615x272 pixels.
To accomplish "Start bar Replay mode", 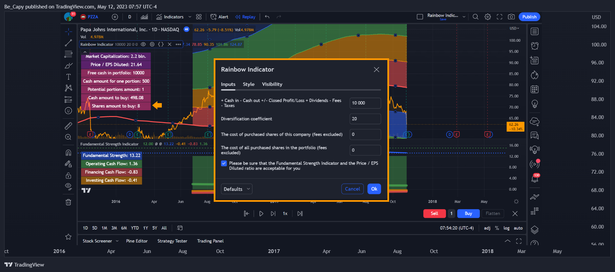I will (x=245, y=17).
